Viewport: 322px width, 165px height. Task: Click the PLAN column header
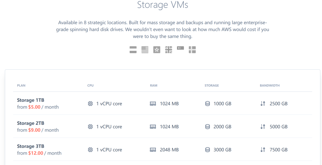point(21,85)
